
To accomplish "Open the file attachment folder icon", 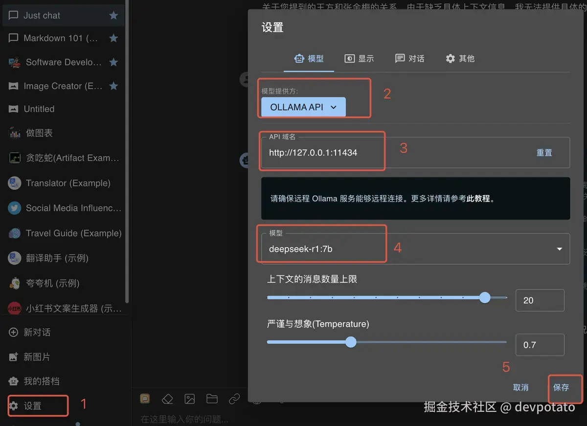I will (212, 399).
